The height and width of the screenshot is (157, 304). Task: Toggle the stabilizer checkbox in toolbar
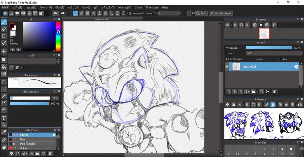point(130,14)
